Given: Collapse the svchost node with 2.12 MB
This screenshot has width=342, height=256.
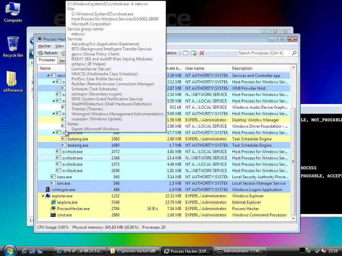Looking at the screenshot, I should [x=53, y=82].
